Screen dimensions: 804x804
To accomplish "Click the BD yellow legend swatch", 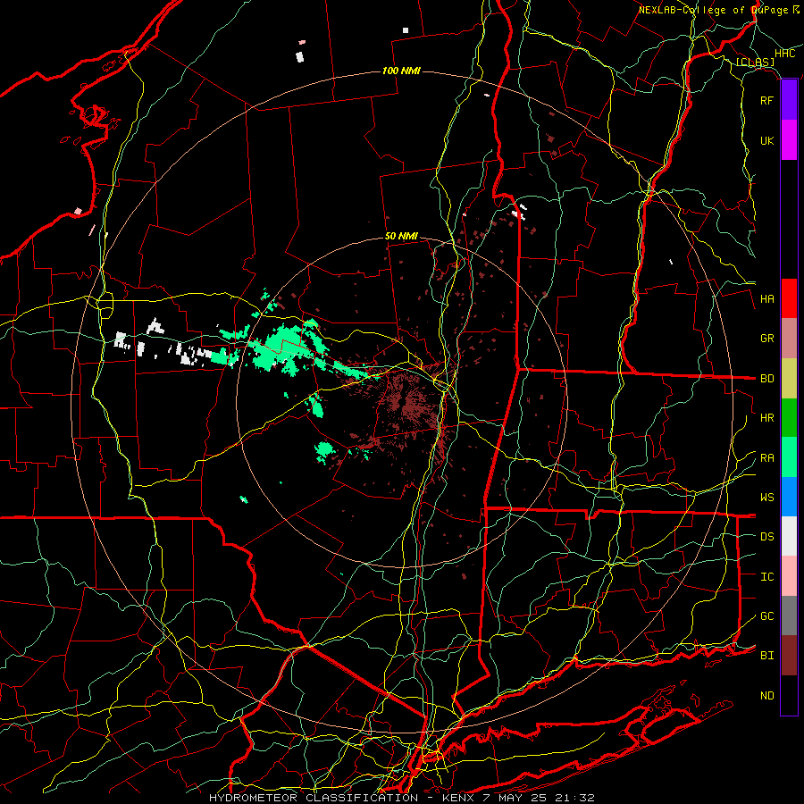I will coord(789,378).
